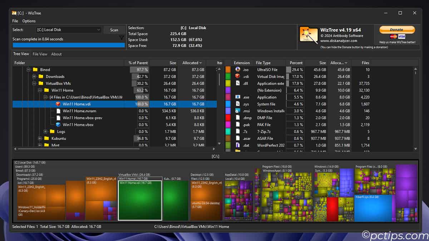Open the drive selection dropdown
Screen dimensions: 429x241
point(99,30)
